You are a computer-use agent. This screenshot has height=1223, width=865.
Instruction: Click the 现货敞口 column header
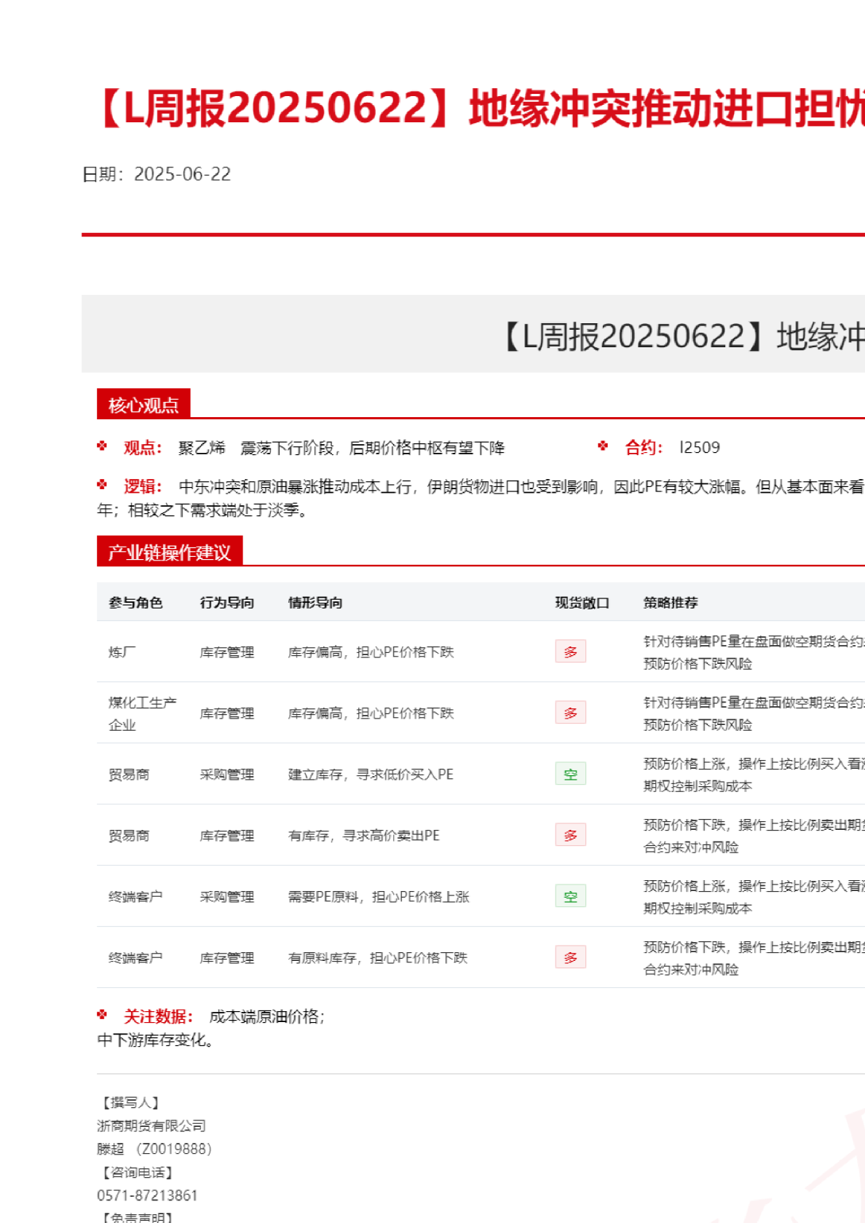pos(582,603)
